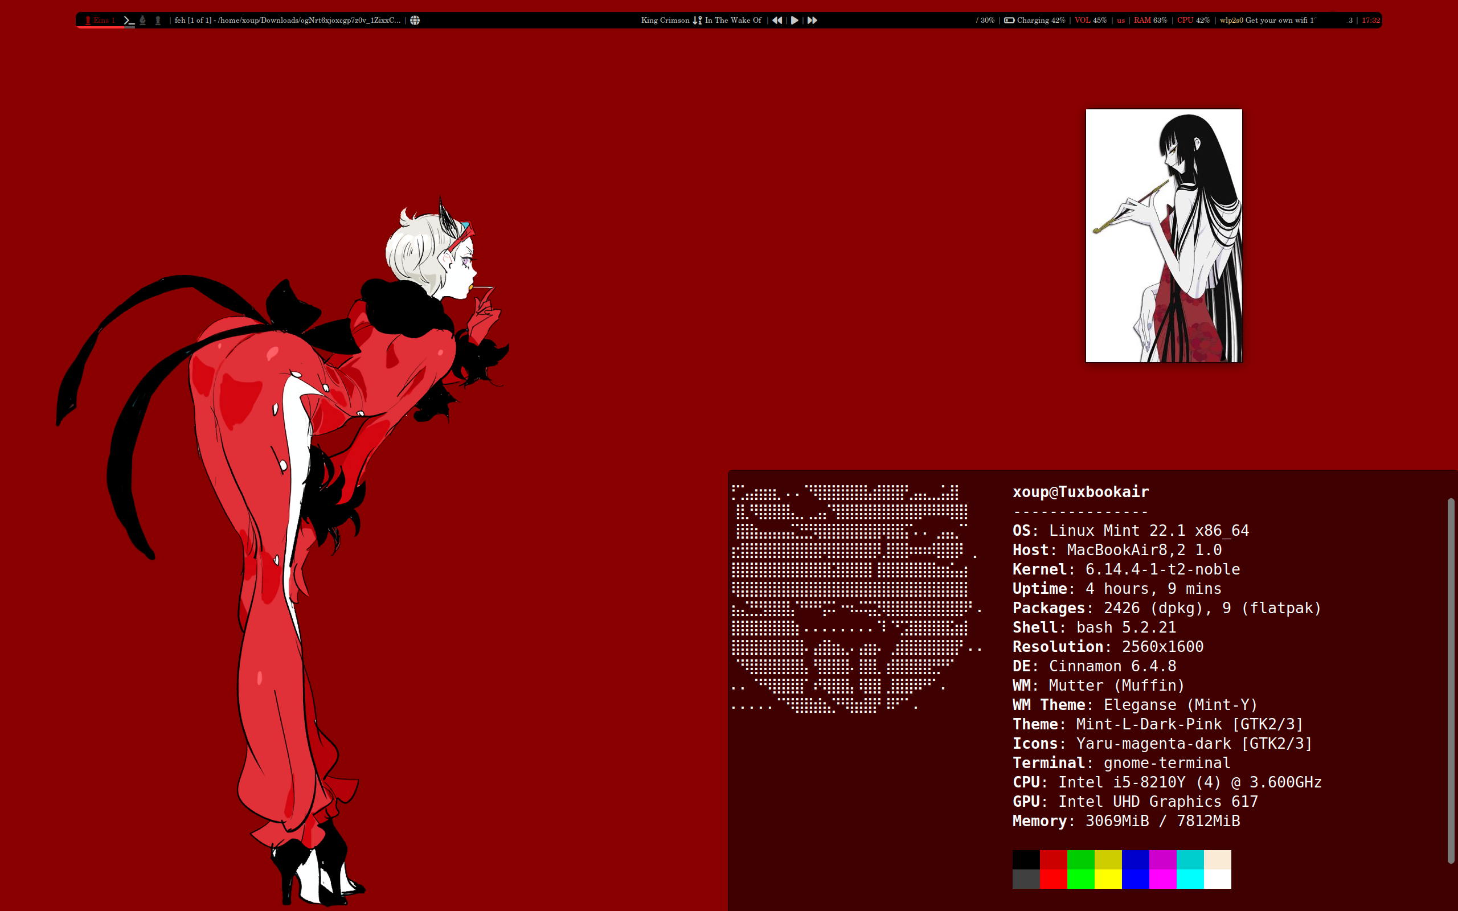The image size is (1458, 911).
Task: Click the OS: Linux Mint 22.1 line
Action: pyautogui.click(x=1131, y=530)
